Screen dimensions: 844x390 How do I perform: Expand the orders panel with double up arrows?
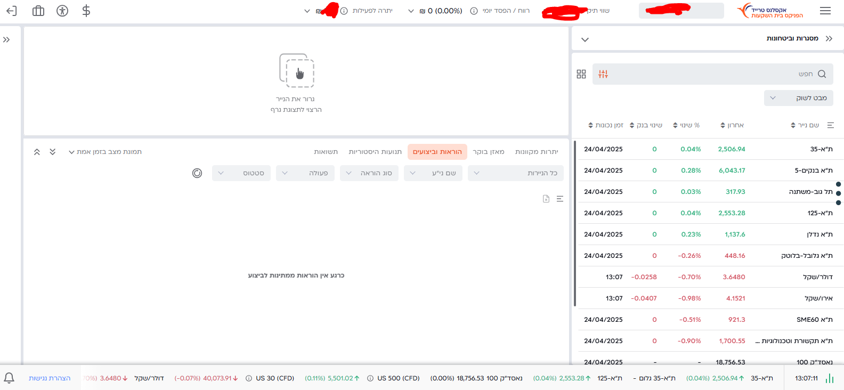point(37,152)
